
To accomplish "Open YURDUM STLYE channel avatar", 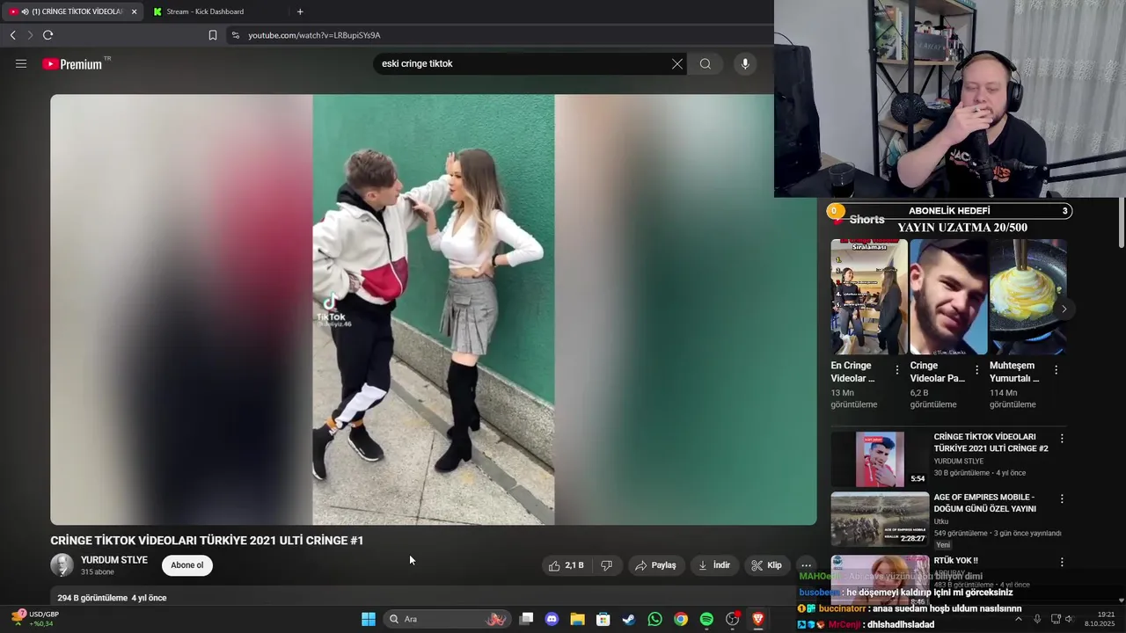I will coord(62,565).
